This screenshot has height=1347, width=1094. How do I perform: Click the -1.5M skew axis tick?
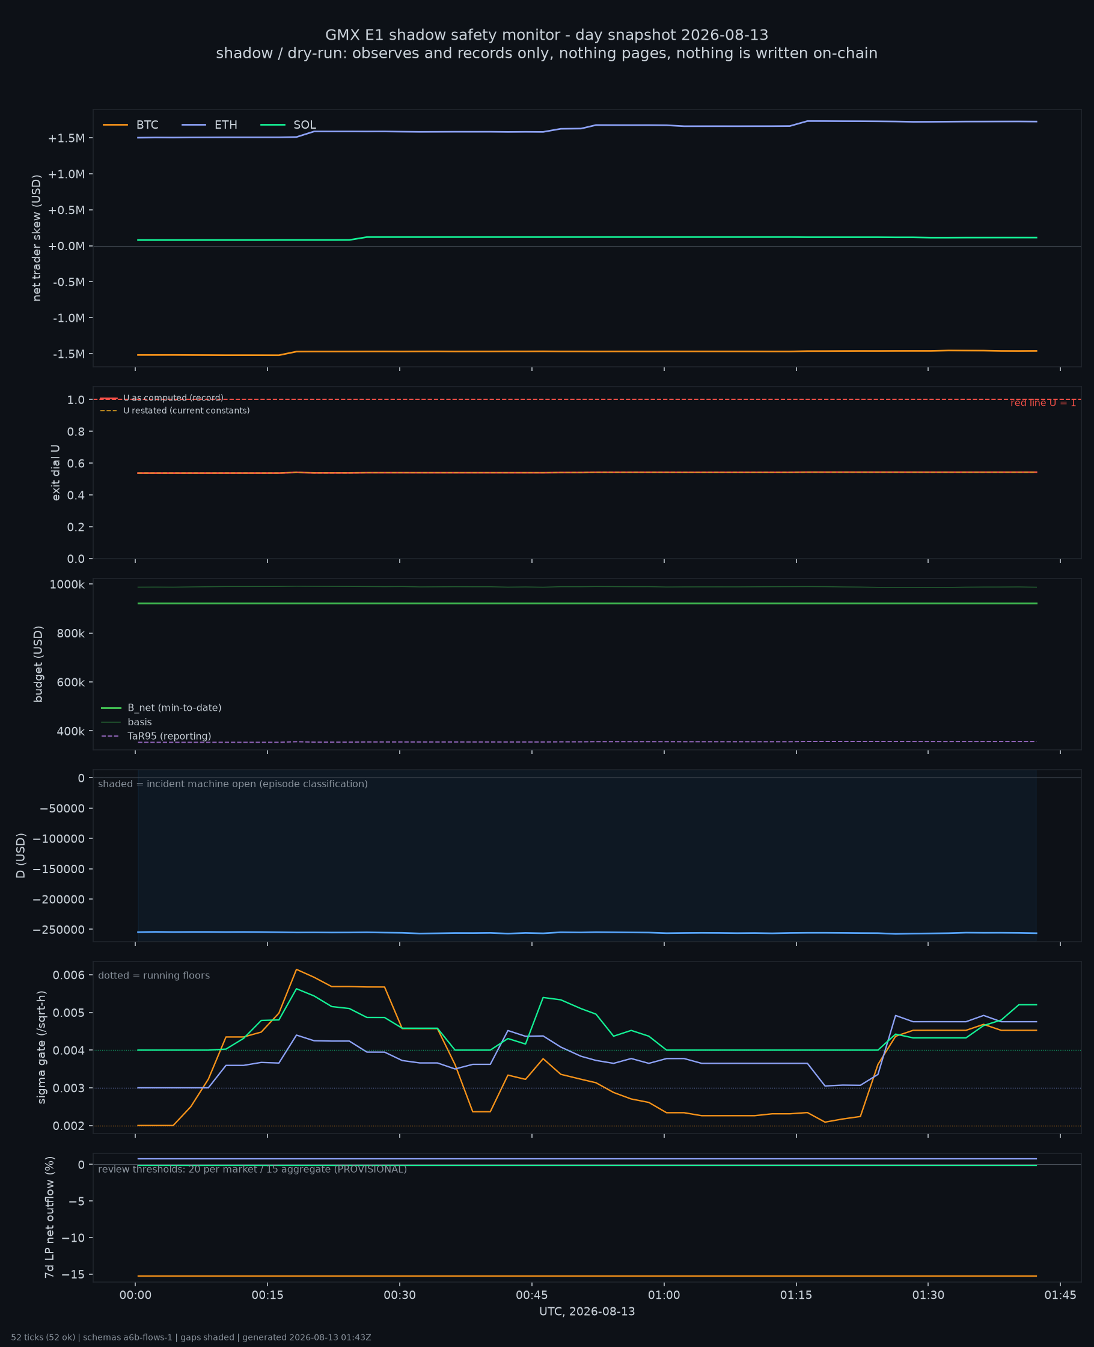(69, 354)
